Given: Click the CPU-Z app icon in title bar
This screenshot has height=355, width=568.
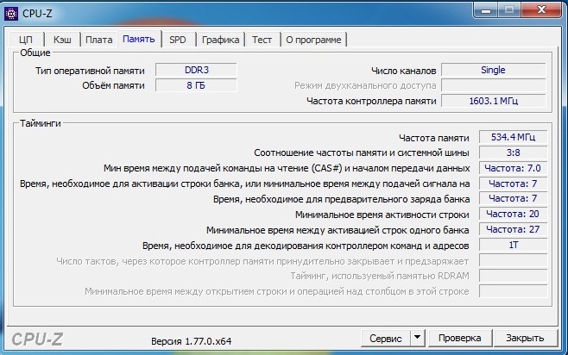Looking at the screenshot, I should coord(11,14).
